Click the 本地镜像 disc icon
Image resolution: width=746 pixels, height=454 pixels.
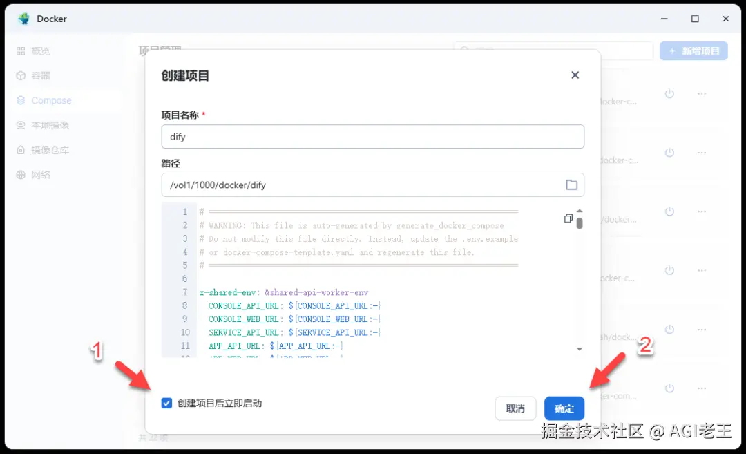click(x=21, y=125)
